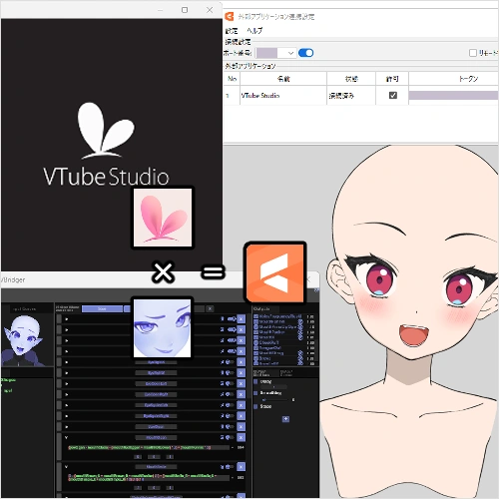Collapse the MouthOpen parameter row

pos(66,437)
